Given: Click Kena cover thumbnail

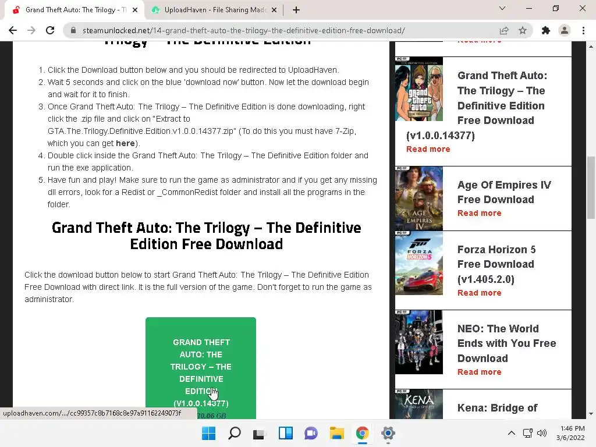Looking at the screenshot, I should coord(419,404).
